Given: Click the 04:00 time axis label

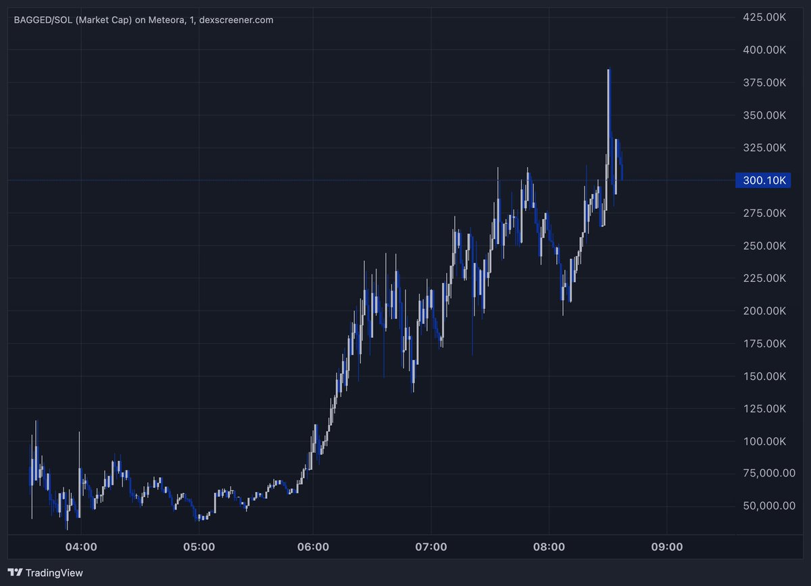Looking at the screenshot, I should point(80,546).
